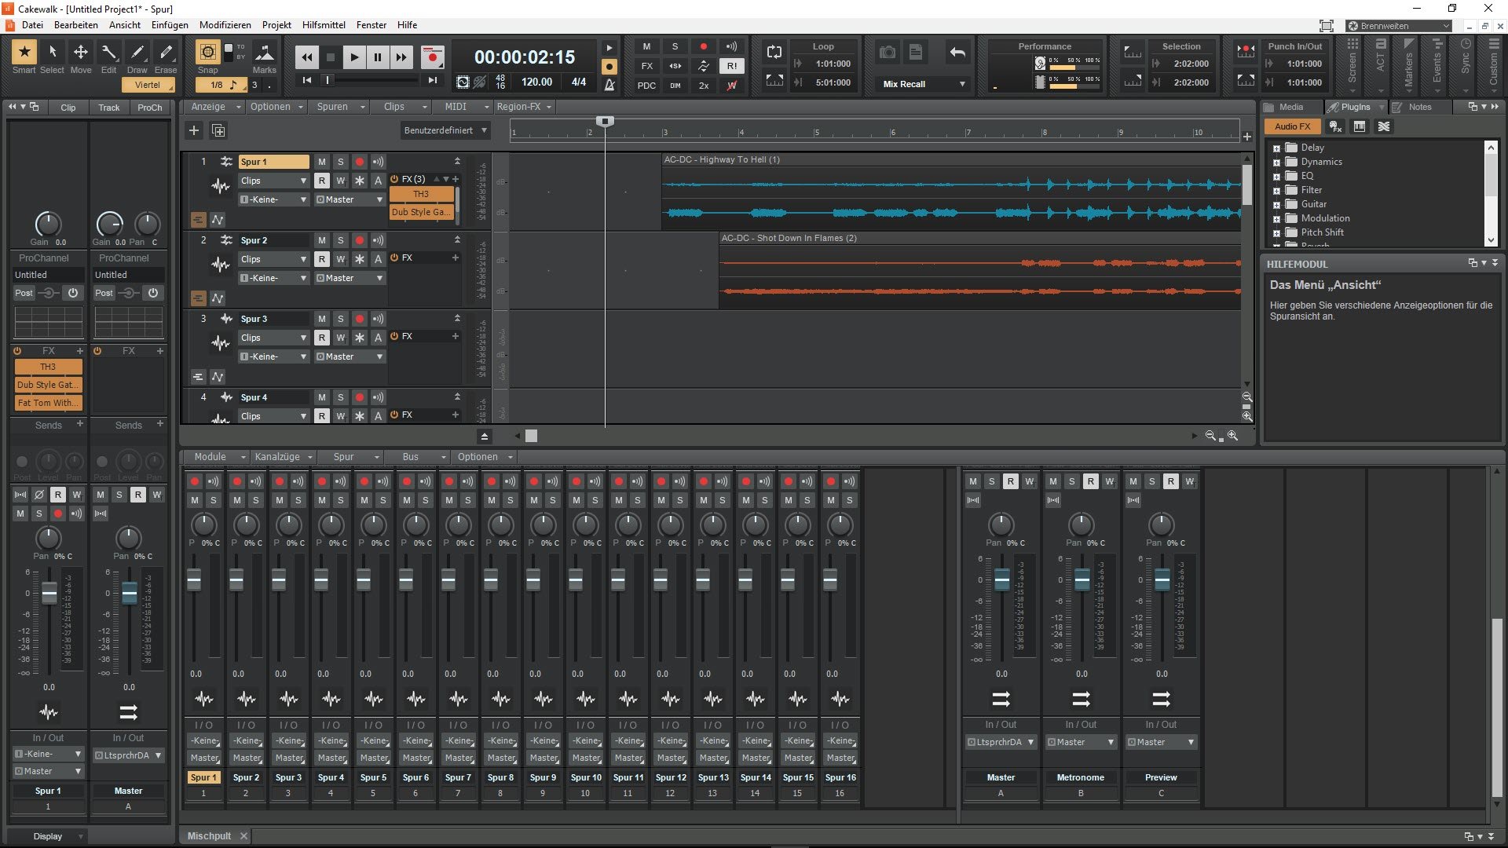The width and height of the screenshot is (1508, 848).
Task: Rewind to start with transport Rewind button
Action: pos(307,57)
